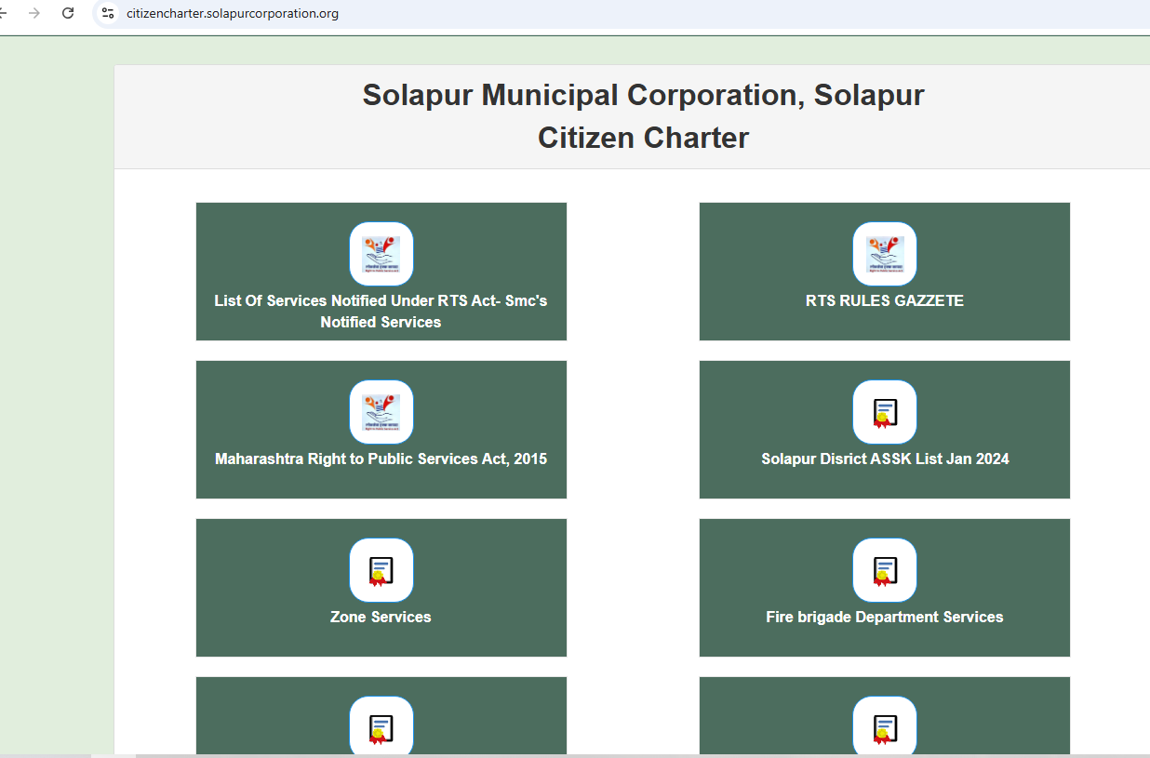Click the horizontal scrollbar at the page bottom
Viewport: 1150px width, 758px height.
coord(575,755)
